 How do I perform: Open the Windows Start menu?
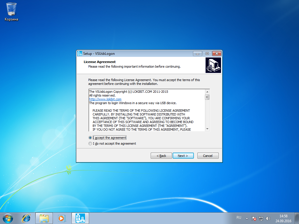[x=8, y=218]
